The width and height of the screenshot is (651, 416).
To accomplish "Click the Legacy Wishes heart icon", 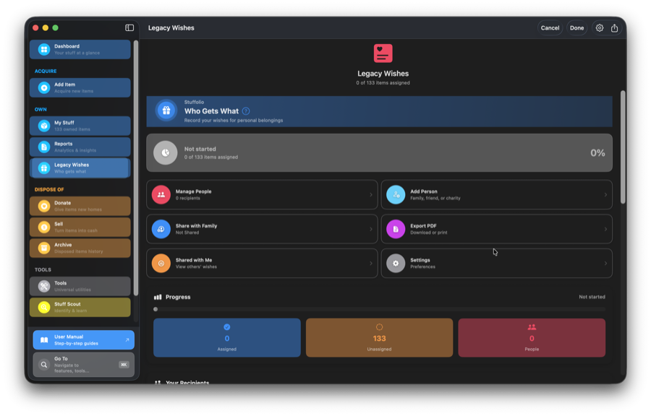I will 382,53.
